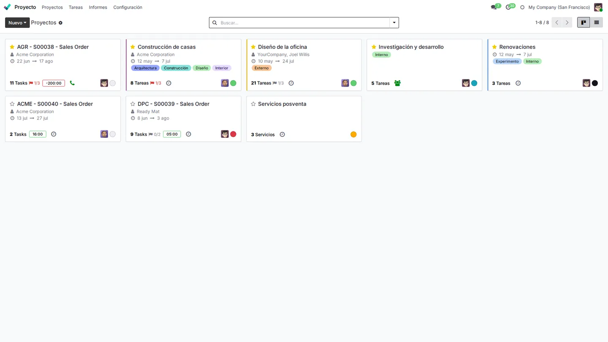Screen dimensions: 608x342
Task: Open user avatar menu in top bar
Action: pos(598,7)
